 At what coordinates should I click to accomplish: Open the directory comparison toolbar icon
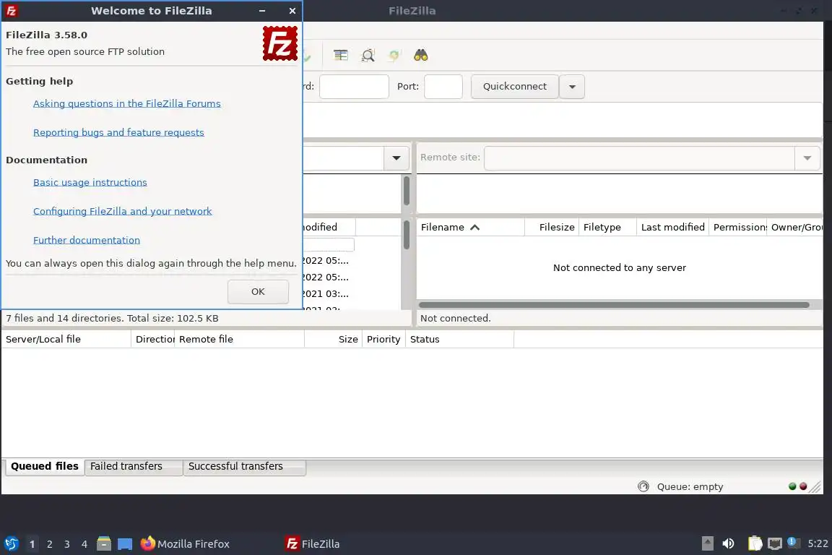point(341,55)
